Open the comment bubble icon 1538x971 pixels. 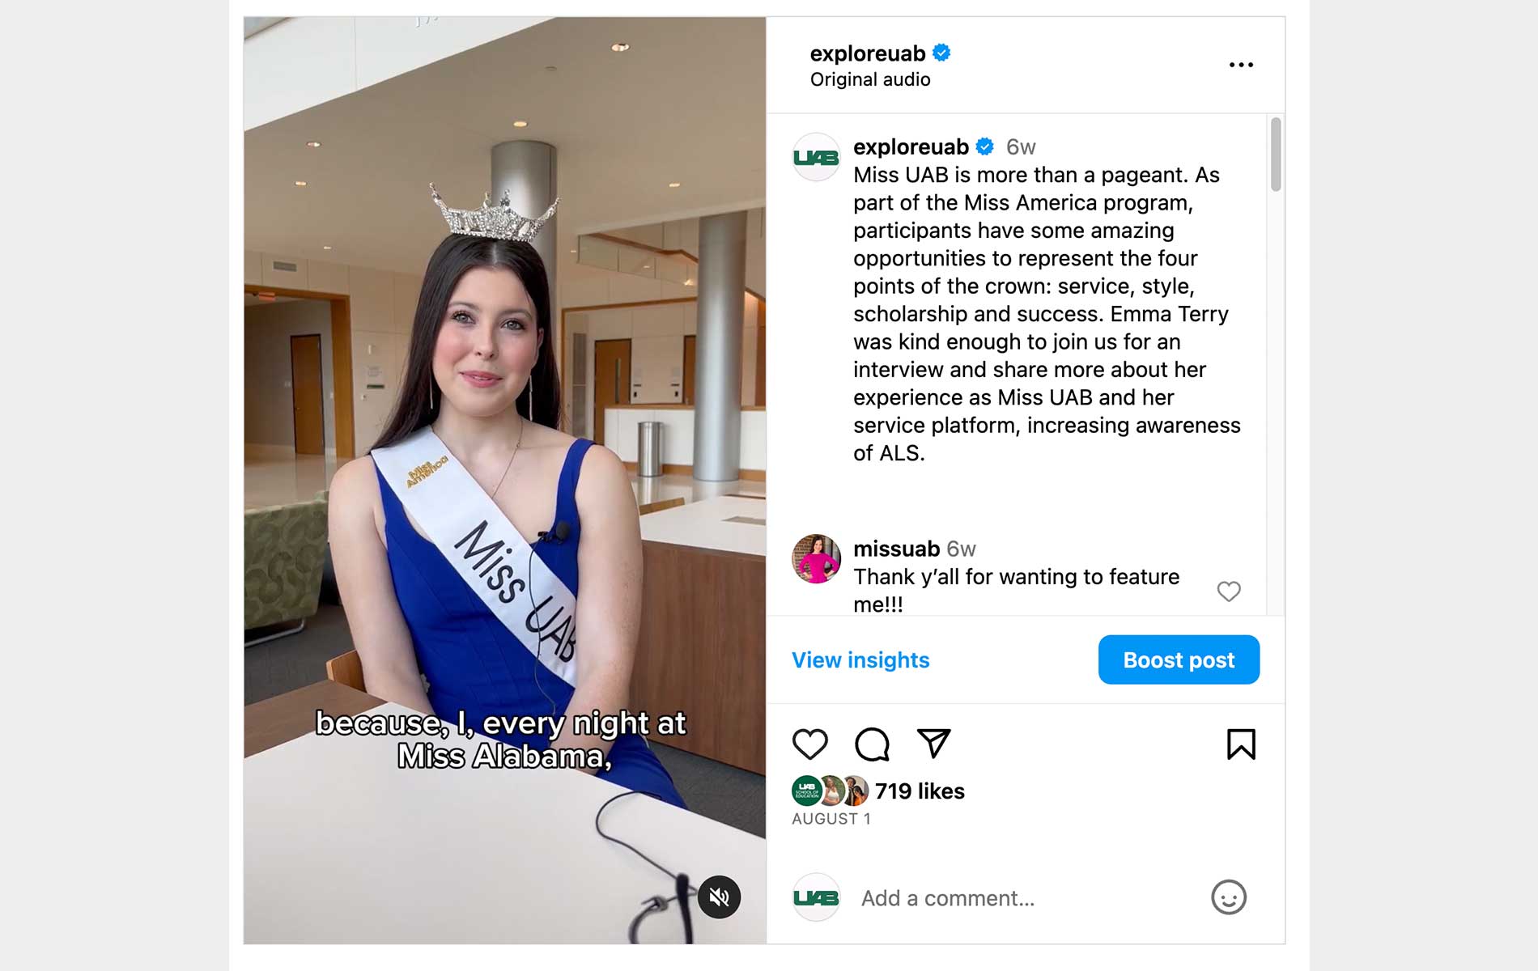click(x=872, y=744)
